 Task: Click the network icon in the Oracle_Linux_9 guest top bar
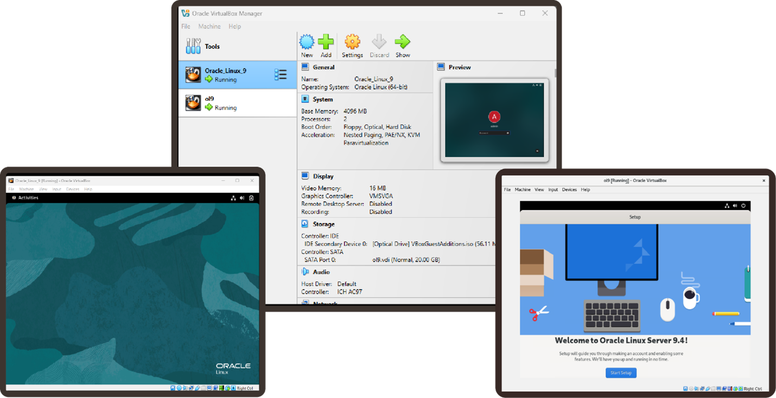[x=233, y=198]
